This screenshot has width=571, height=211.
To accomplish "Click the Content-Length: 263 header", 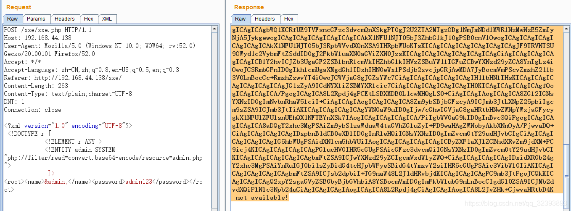I will 36,86.
